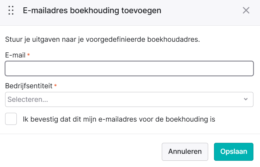Tick the boekhouding e-mailadres confirmation checkbox
The height and width of the screenshot is (167, 260).
tap(11, 119)
